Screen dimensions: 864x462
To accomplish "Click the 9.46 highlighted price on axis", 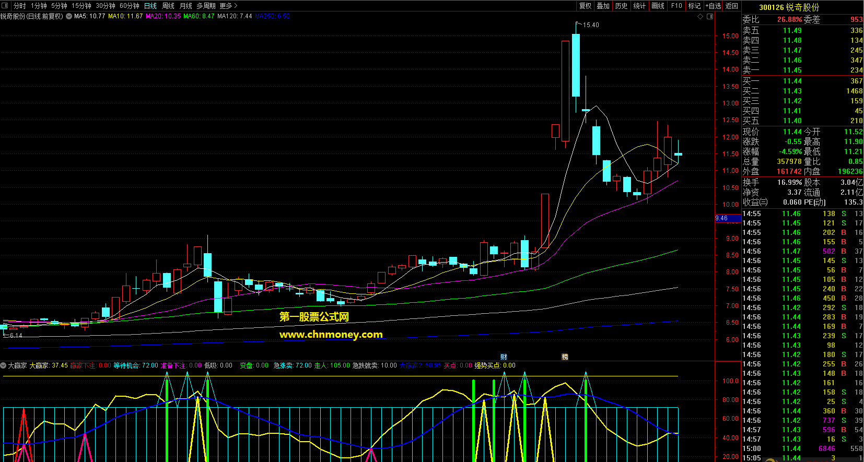I will point(727,218).
